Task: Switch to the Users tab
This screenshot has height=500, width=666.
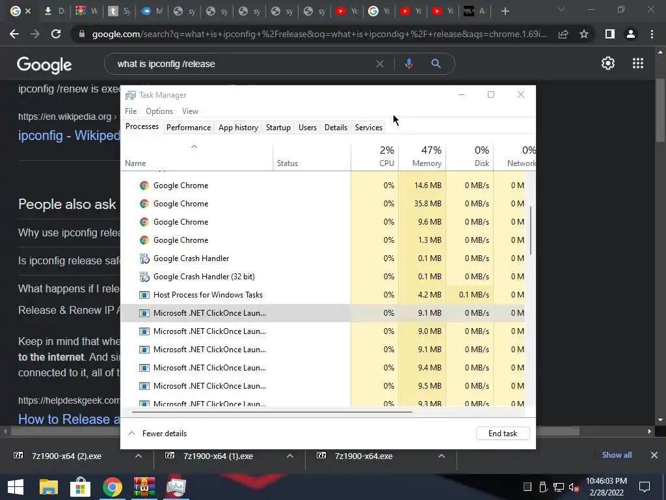Action: click(308, 127)
